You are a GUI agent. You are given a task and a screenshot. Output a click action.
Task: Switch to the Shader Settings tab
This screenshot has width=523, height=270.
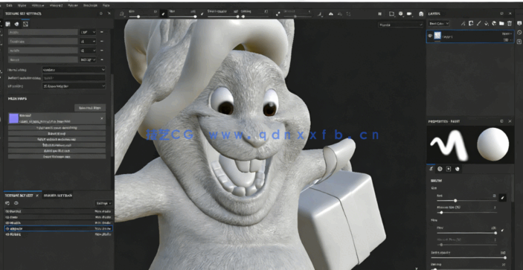click(58, 196)
